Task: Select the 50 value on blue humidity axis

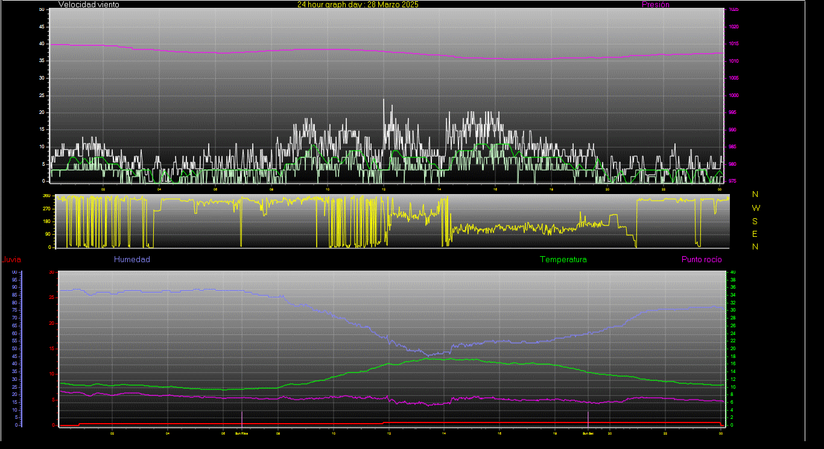Action: [x=14, y=348]
